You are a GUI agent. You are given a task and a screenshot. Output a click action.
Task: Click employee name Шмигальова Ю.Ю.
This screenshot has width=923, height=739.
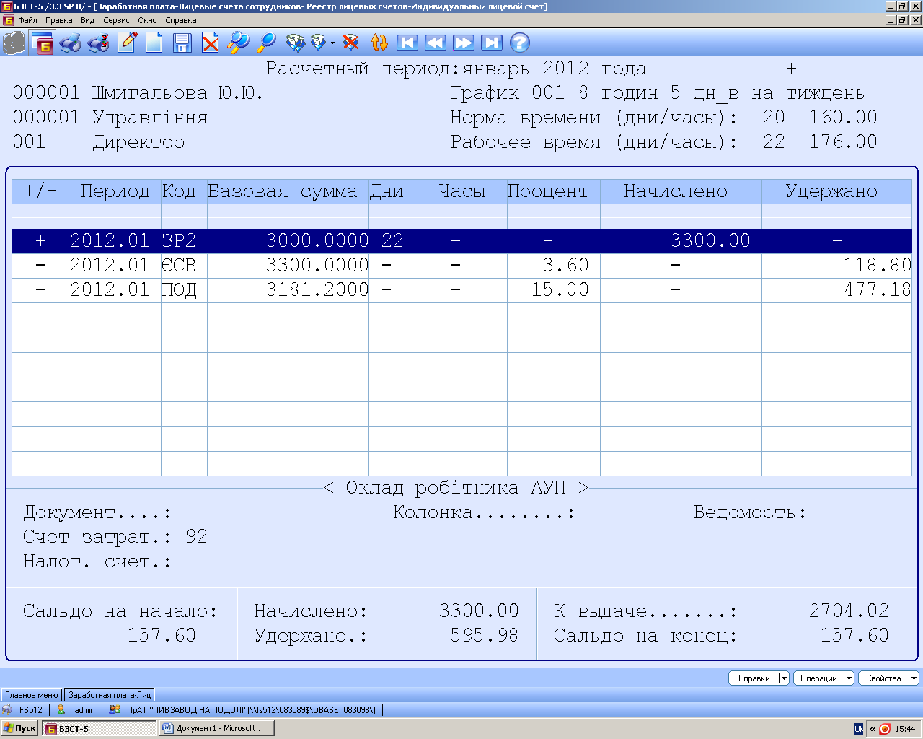pos(177,93)
